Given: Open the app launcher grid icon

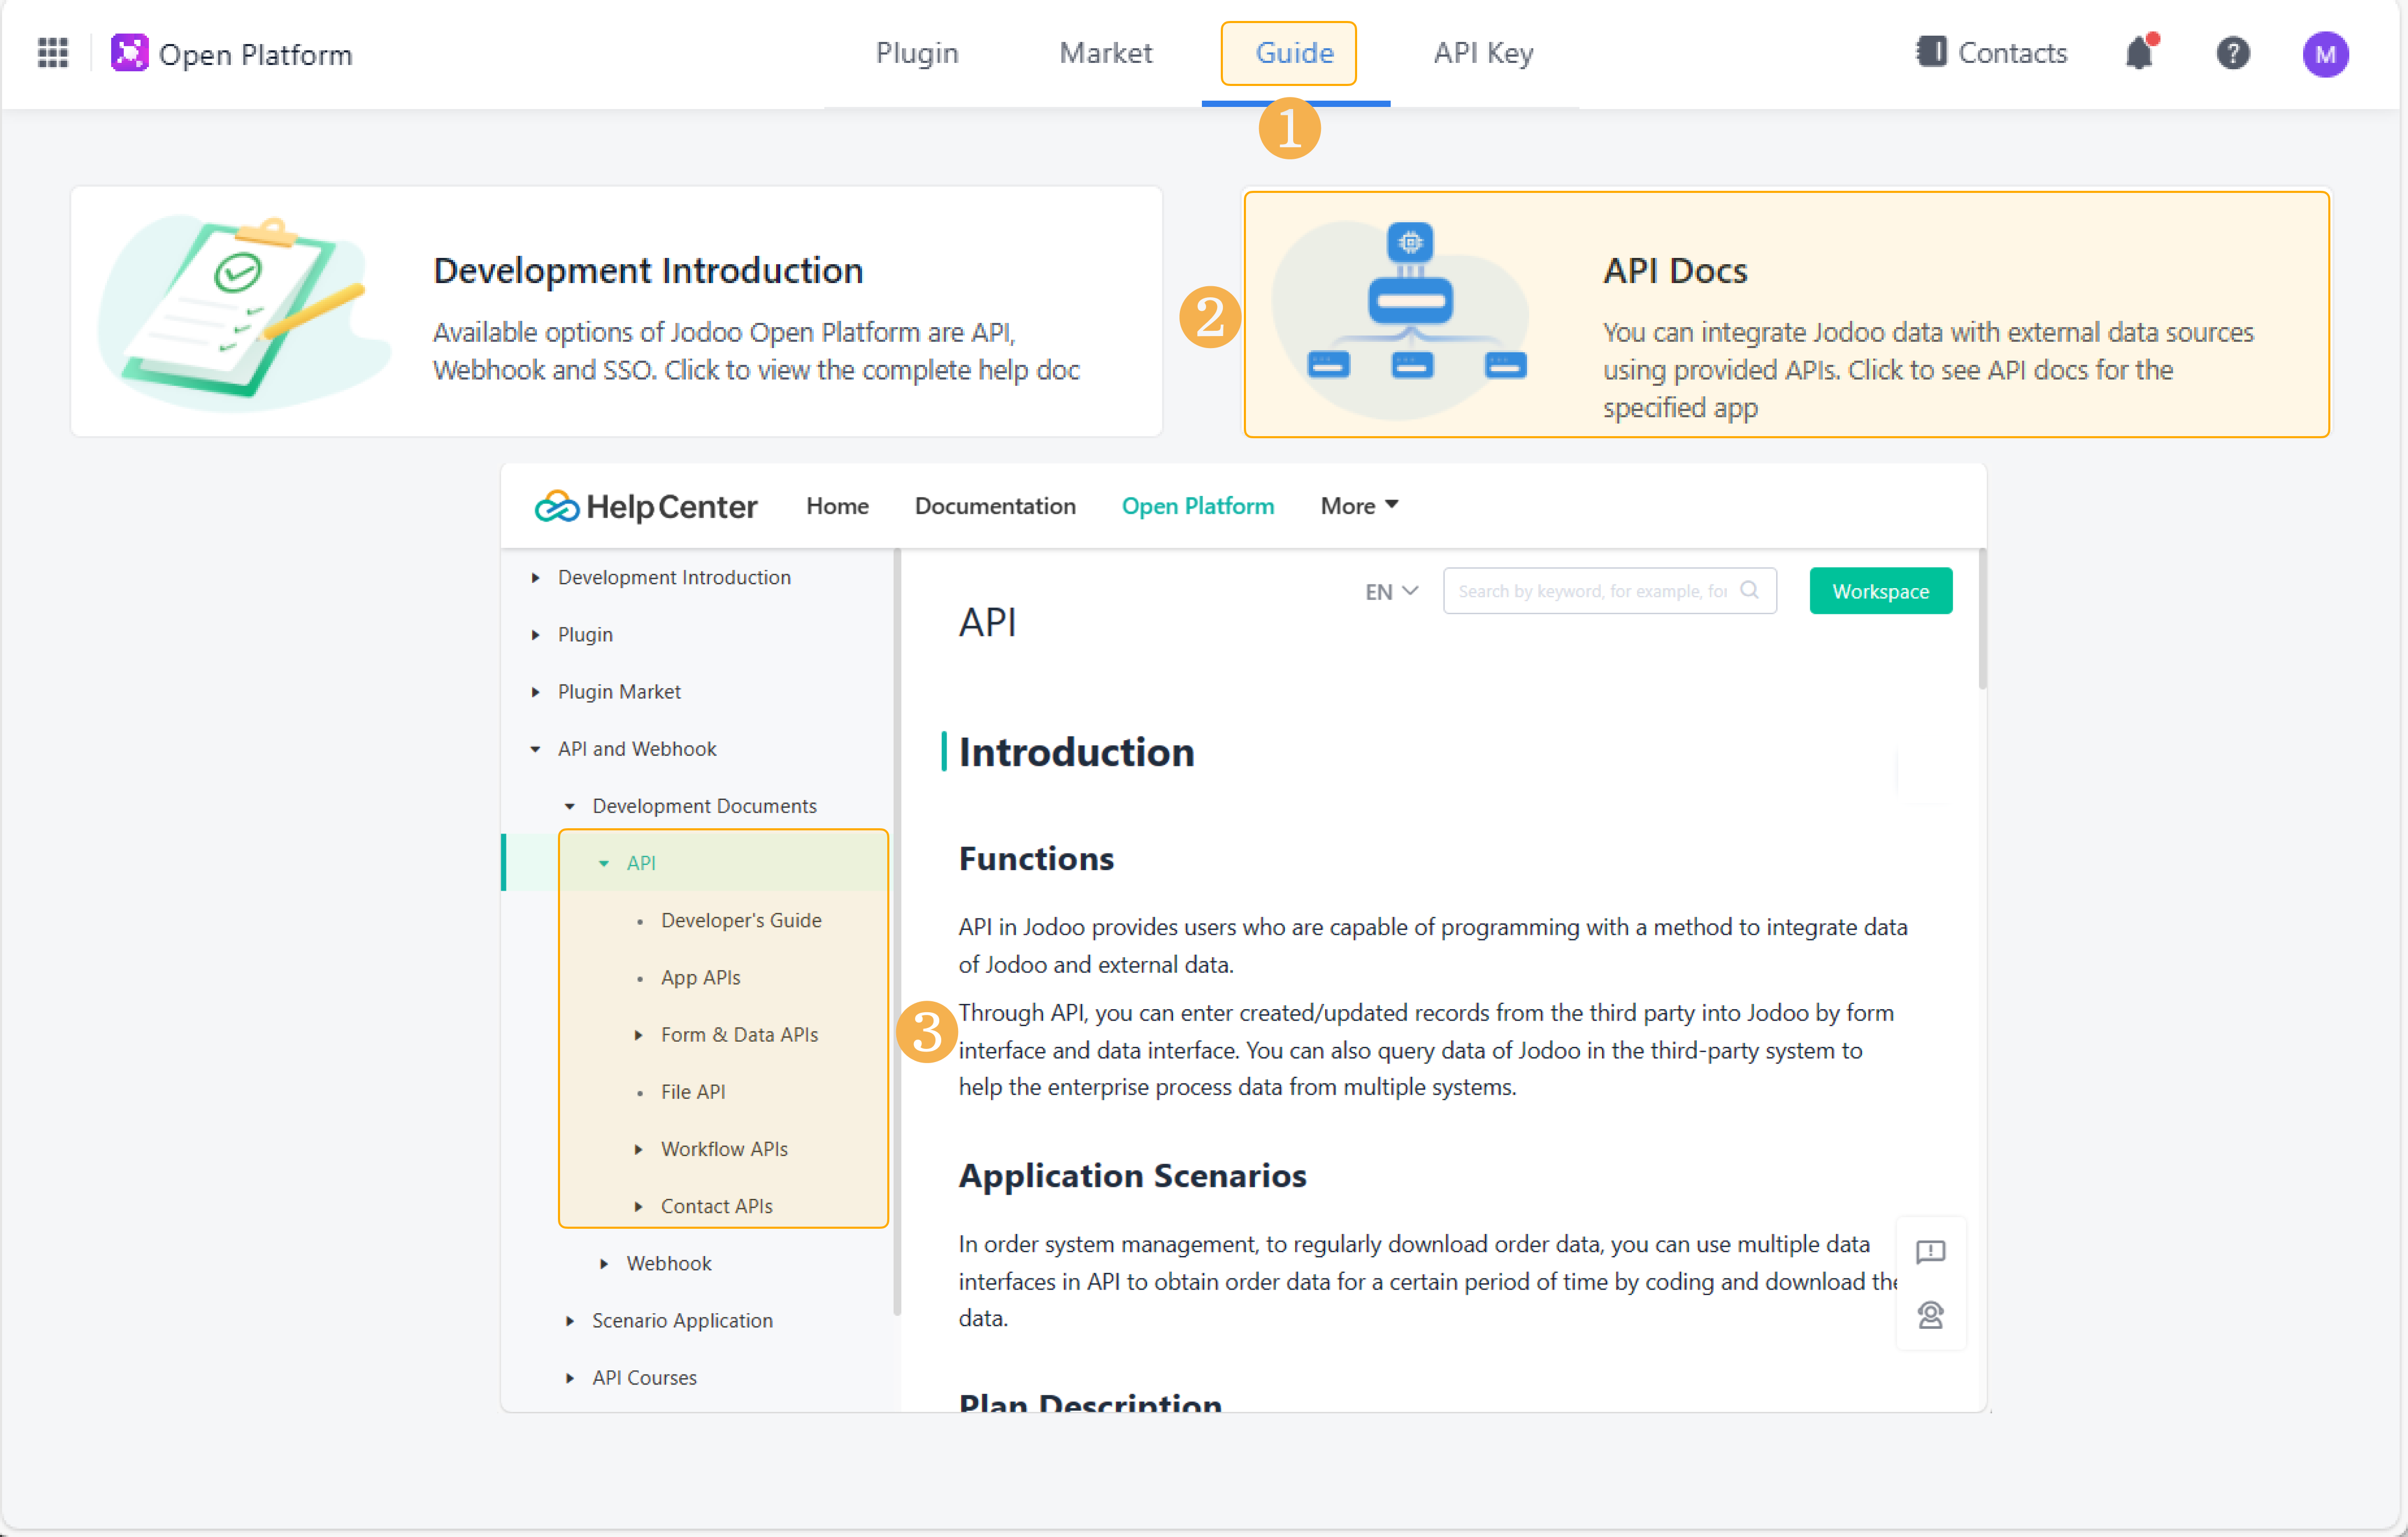Looking at the screenshot, I should 52,53.
